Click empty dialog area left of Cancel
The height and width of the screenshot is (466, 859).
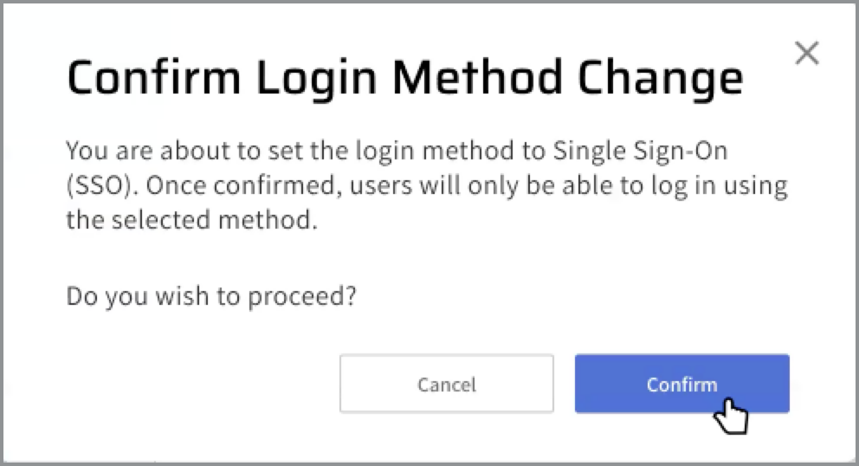199,384
